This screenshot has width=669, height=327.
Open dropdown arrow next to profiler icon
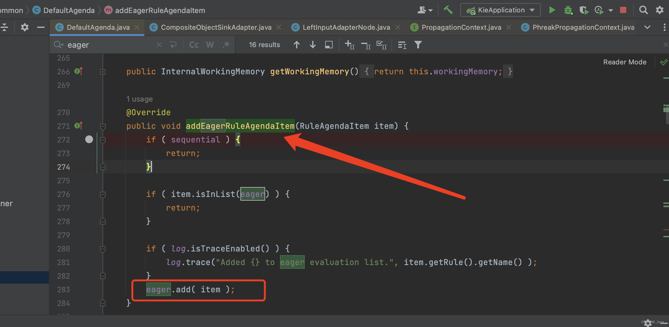click(x=611, y=11)
